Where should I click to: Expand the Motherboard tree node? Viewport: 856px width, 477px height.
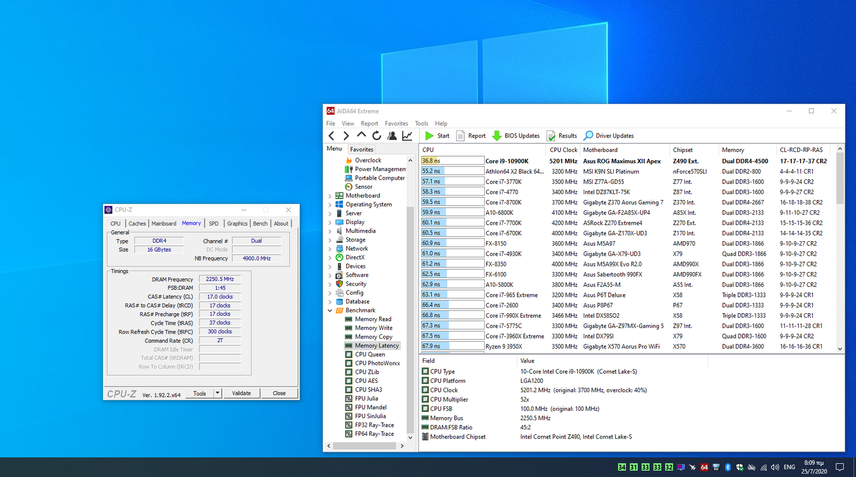tap(330, 196)
